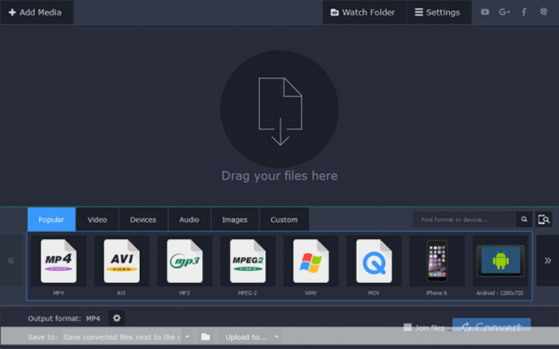Open the Upload to dropdown
Image resolution: width=559 pixels, height=349 pixels.
pyautogui.click(x=250, y=337)
